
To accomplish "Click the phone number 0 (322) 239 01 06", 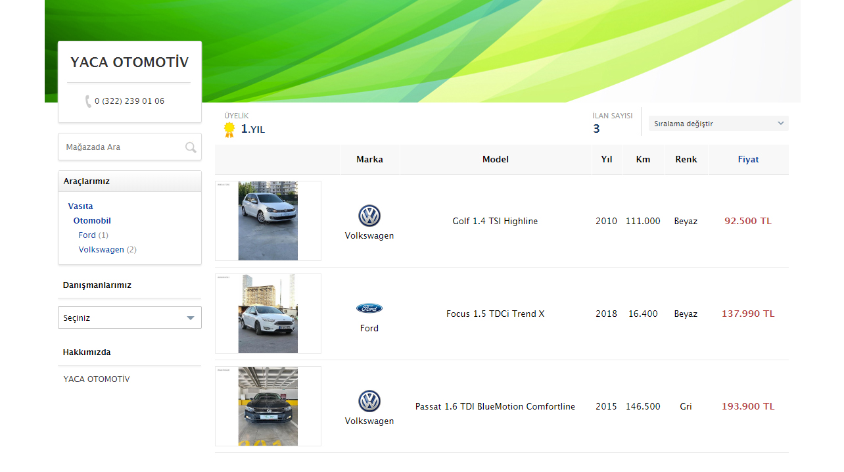I will [129, 101].
